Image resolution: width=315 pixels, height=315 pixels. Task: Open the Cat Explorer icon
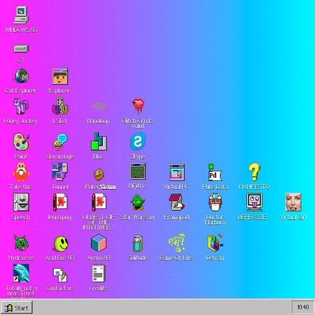21,76
